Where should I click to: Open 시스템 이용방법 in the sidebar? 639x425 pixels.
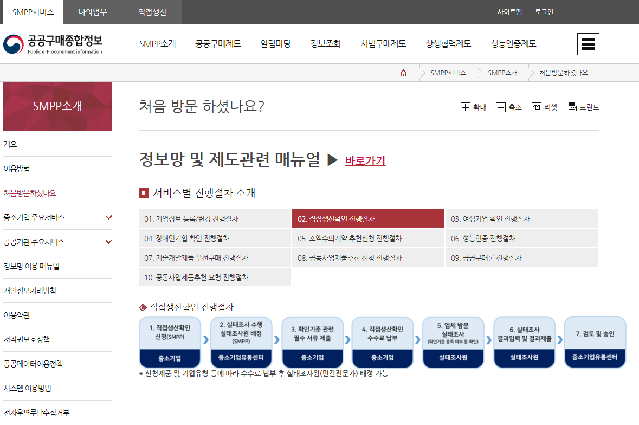click(57, 388)
